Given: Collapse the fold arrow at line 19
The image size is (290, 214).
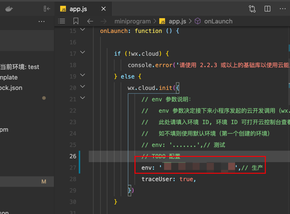Looking at the screenshot, I should point(83,75).
